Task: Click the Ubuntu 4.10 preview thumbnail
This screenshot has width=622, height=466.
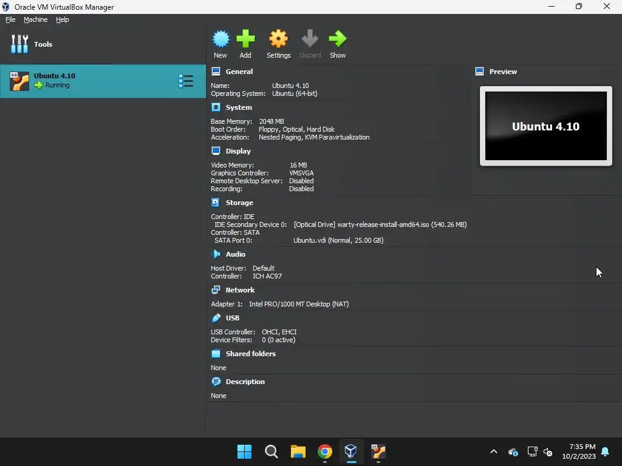Action: (546, 126)
